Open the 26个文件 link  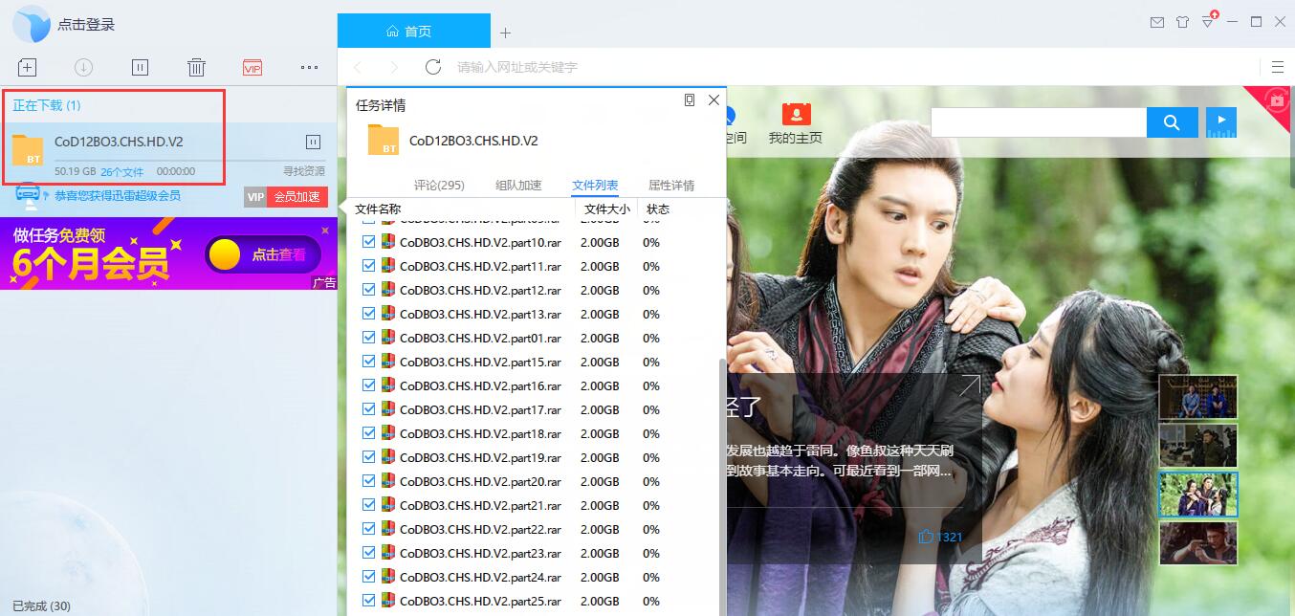[x=121, y=172]
